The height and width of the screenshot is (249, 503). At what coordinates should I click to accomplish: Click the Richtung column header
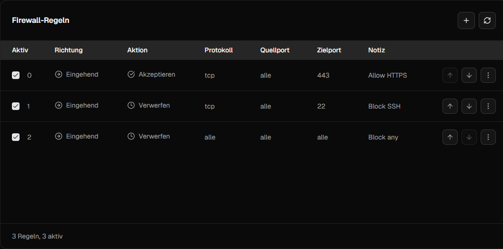pyautogui.click(x=69, y=50)
